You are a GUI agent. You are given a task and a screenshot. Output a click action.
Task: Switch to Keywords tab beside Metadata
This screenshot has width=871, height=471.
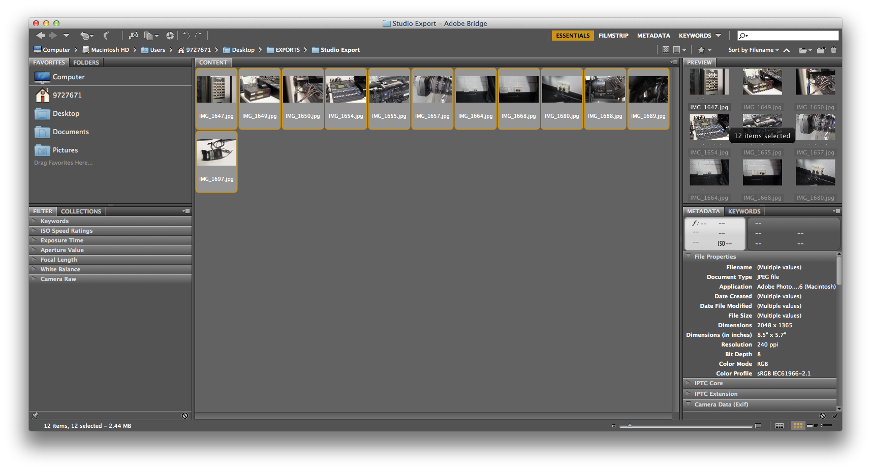point(744,211)
